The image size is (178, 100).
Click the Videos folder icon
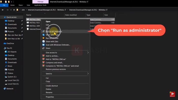tap(6, 73)
